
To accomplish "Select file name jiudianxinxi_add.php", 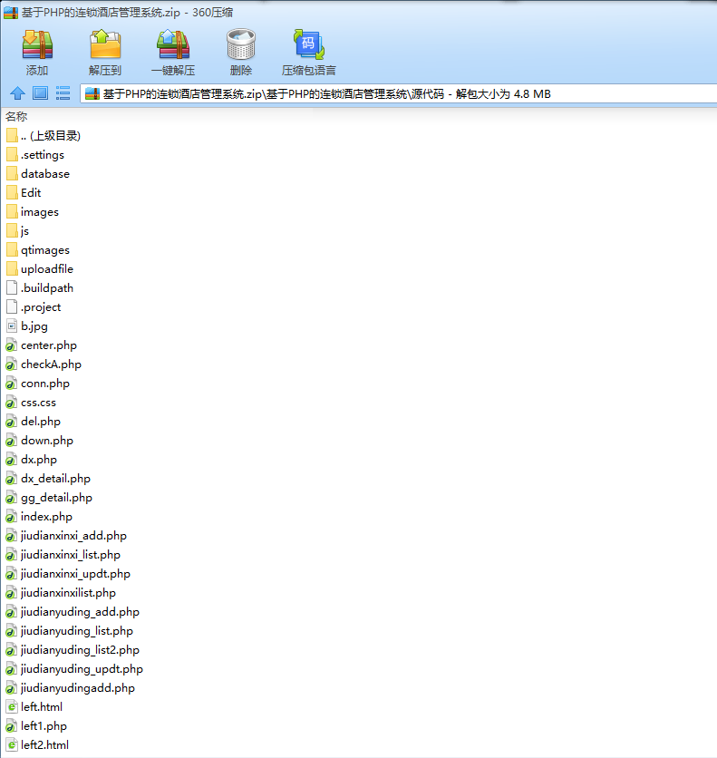I will click(x=73, y=536).
